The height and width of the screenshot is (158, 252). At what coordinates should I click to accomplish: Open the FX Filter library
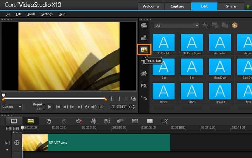pyautogui.click(x=144, y=86)
